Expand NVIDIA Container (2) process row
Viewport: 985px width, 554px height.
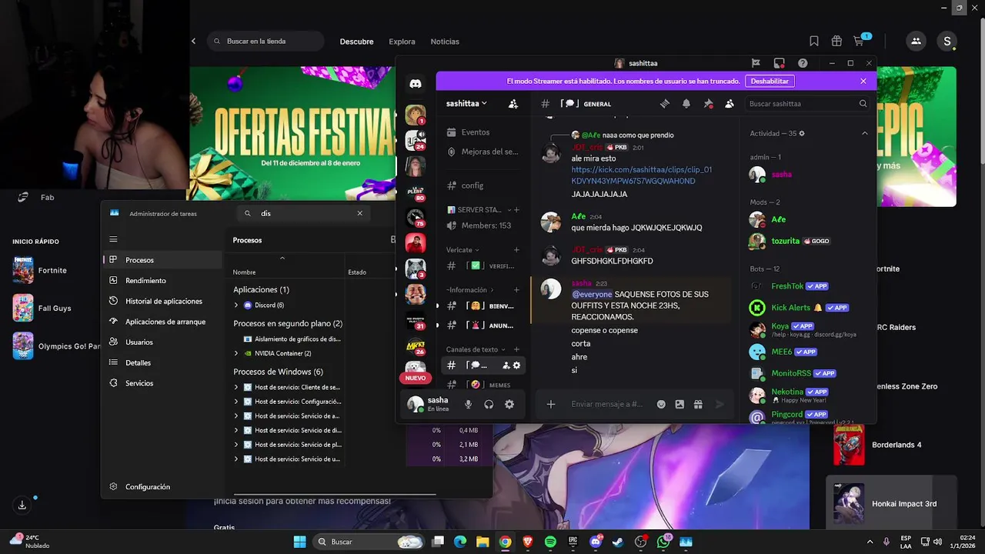point(236,353)
